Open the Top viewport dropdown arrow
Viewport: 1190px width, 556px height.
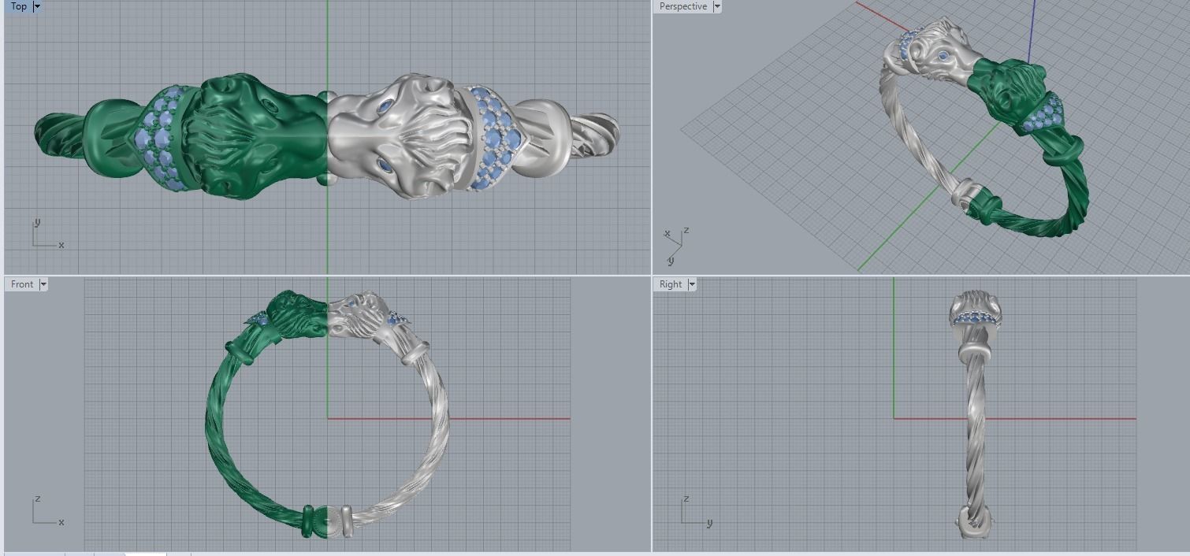click(36, 6)
